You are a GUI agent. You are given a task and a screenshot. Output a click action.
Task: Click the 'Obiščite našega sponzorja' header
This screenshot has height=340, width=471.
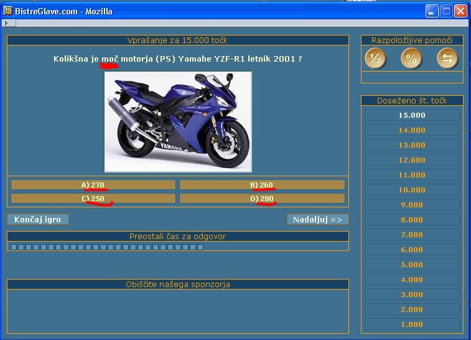178,285
